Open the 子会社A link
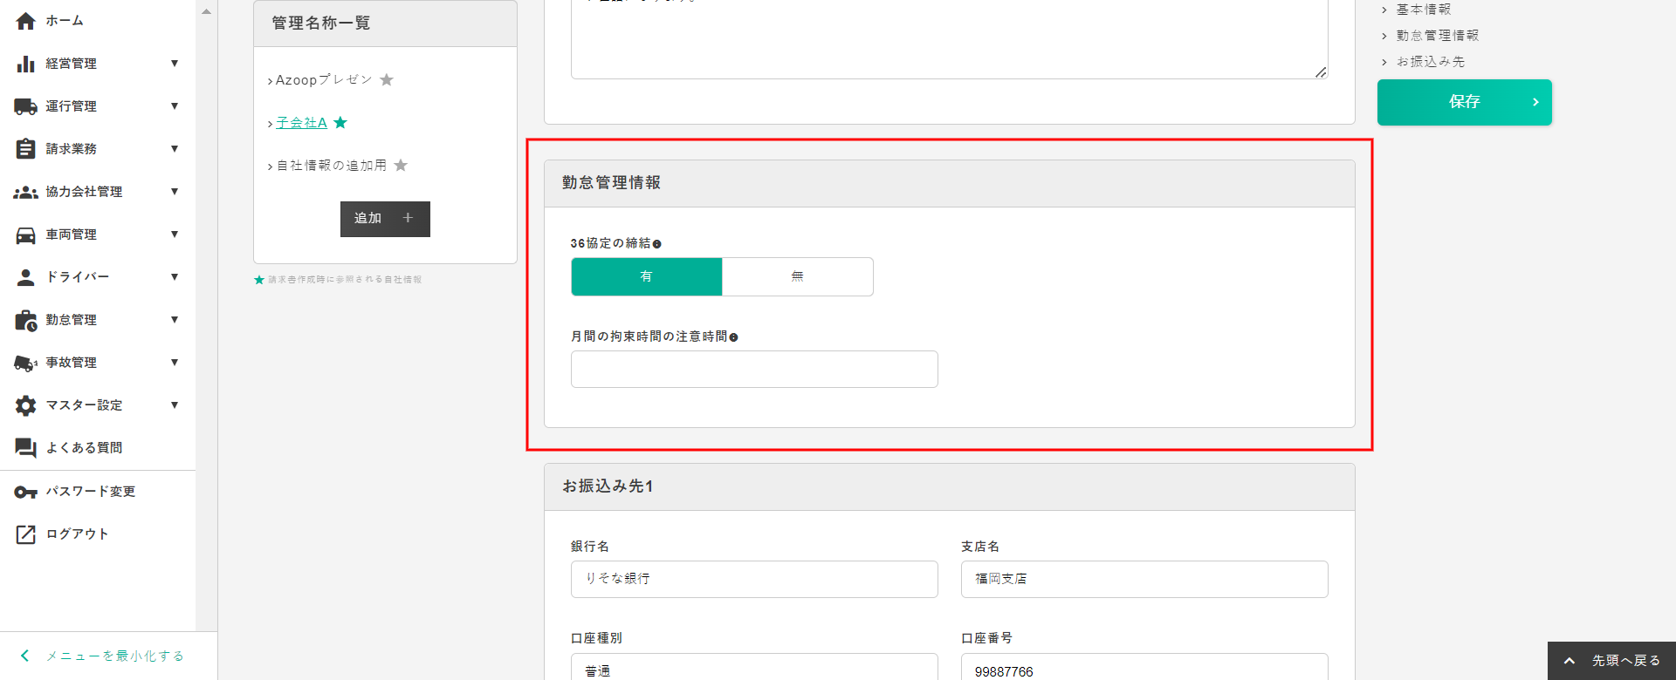This screenshot has height=680, width=1676. coord(301,123)
